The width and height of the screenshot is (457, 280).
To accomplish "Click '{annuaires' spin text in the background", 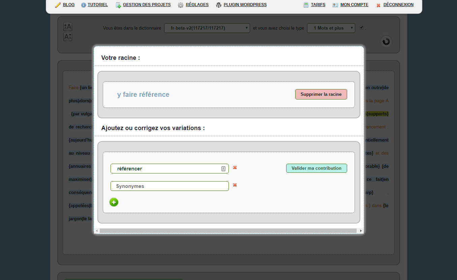I will [x=80, y=166].
